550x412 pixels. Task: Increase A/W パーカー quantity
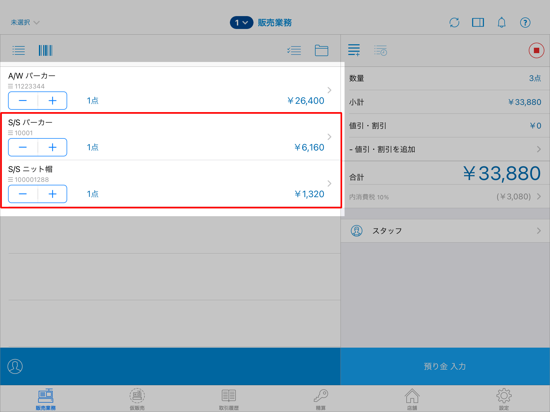pyautogui.click(x=52, y=101)
